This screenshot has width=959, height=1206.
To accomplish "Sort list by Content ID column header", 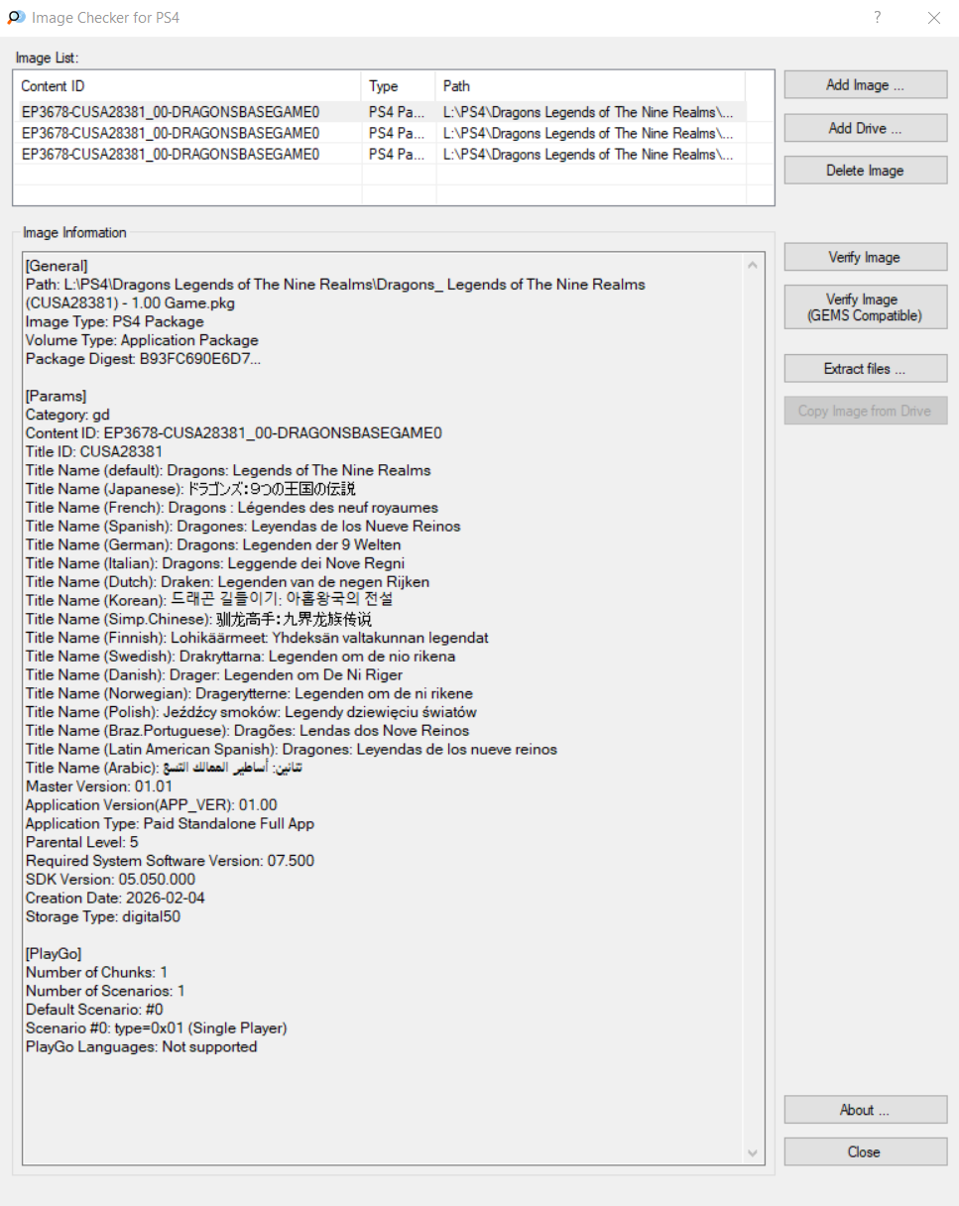I will (x=188, y=86).
